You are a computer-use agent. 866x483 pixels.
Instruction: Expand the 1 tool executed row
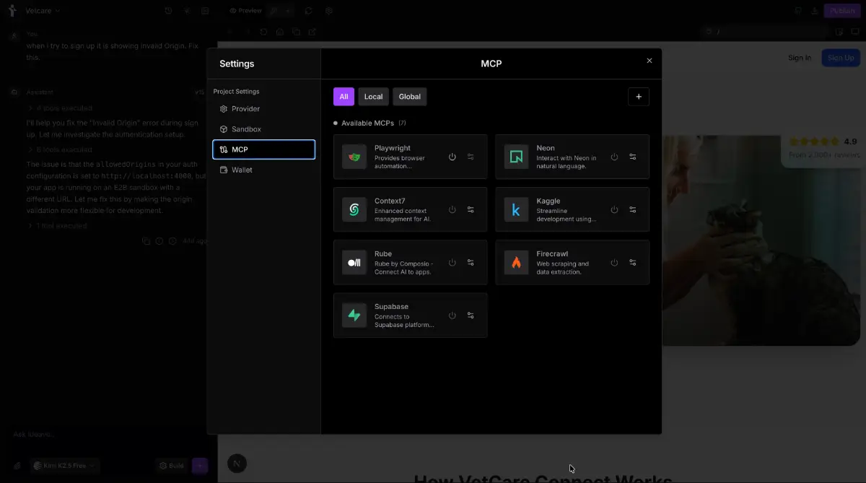pyautogui.click(x=58, y=226)
